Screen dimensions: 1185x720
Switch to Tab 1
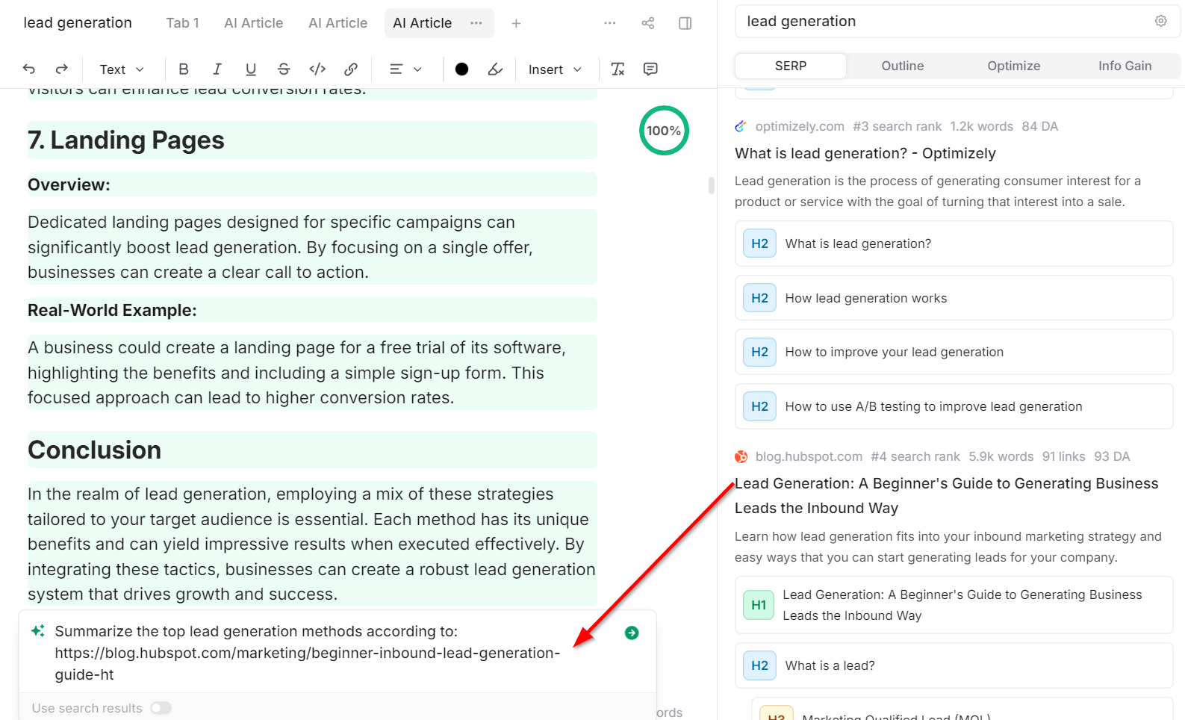click(x=182, y=23)
